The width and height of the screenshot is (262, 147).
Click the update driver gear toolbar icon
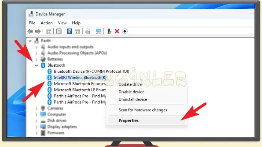(x=88, y=31)
